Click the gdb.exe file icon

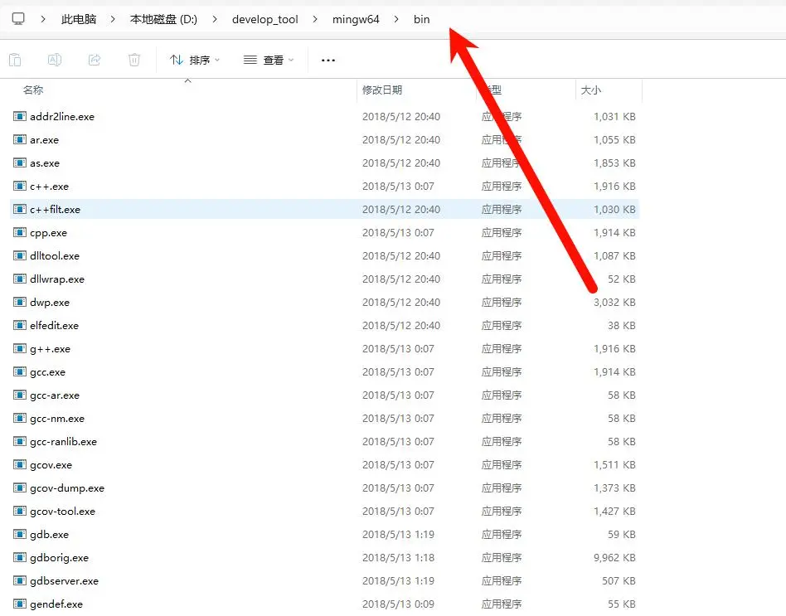coord(20,534)
